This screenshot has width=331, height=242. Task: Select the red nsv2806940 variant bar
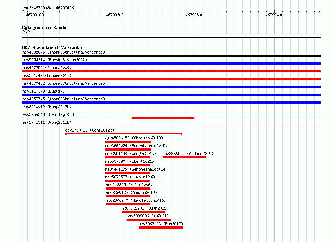pos(128,204)
